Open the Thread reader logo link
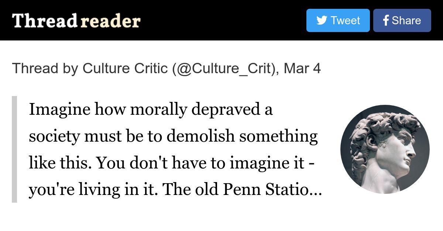The height and width of the screenshot is (231, 443). pyautogui.click(x=76, y=21)
